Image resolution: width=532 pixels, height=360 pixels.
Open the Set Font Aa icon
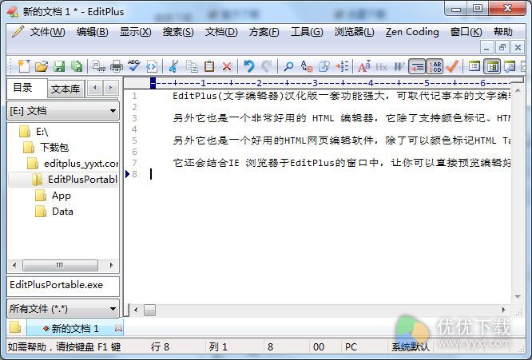pos(364,66)
